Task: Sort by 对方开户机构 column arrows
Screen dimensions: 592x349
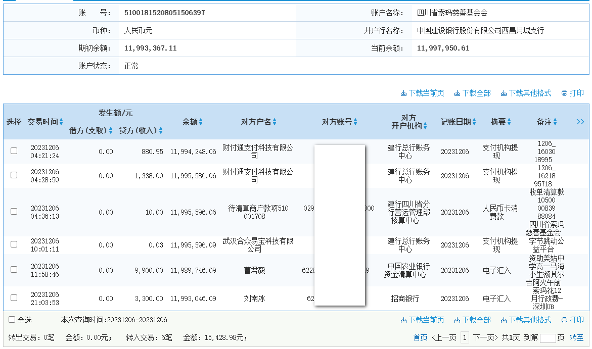Action: pyautogui.click(x=425, y=126)
